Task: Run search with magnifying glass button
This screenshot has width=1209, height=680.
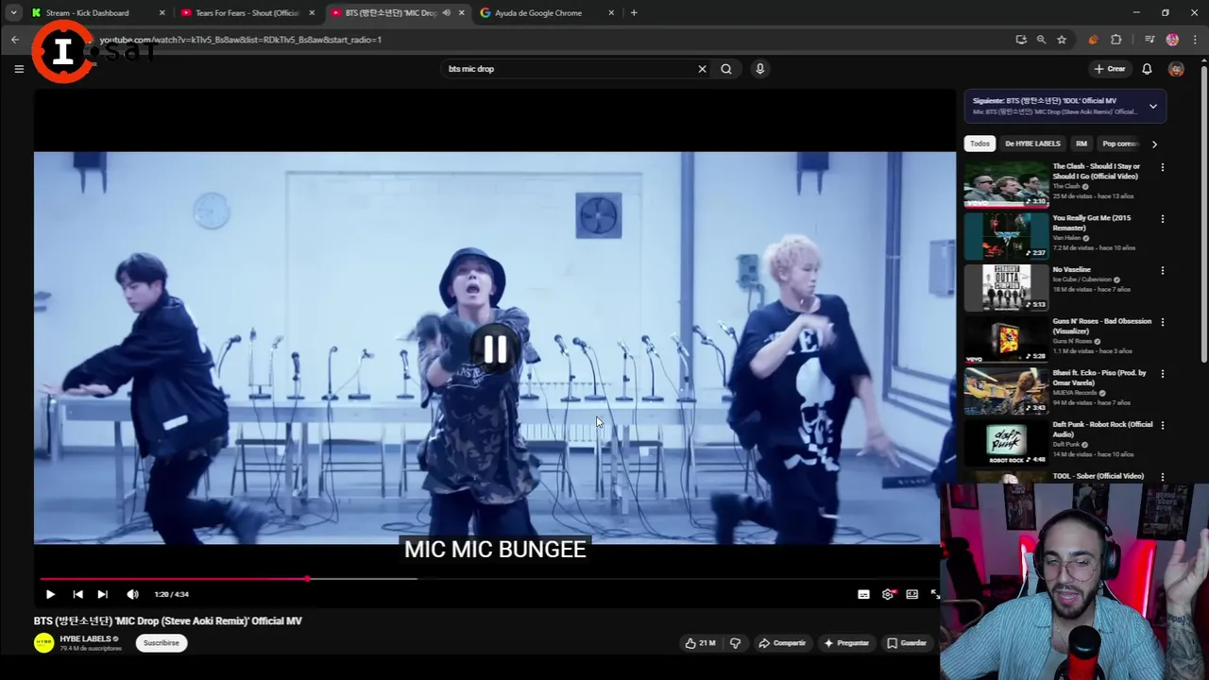Action: 726,69
